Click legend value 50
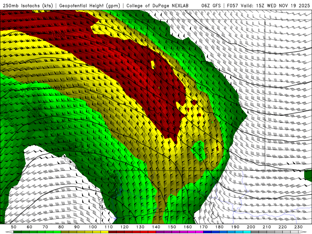The image size is (312, 234). tap(14, 227)
